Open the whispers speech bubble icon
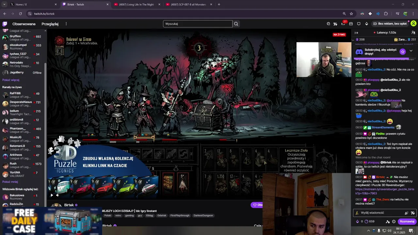The image size is (418, 235). 359,24
